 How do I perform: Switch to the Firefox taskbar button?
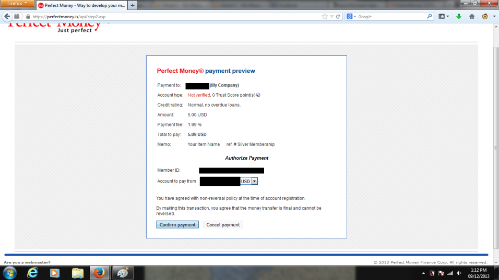pos(100,273)
